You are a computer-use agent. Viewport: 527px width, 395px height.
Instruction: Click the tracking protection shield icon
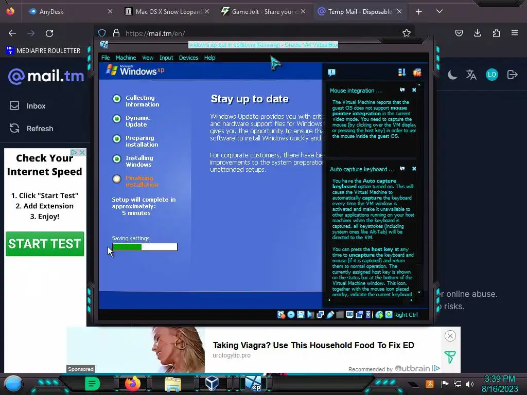pos(102,33)
